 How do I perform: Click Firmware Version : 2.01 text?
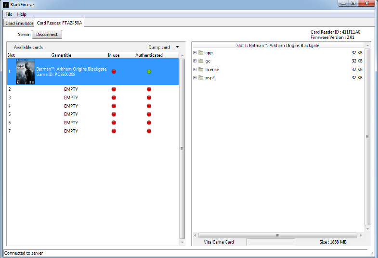click(x=332, y=37)
